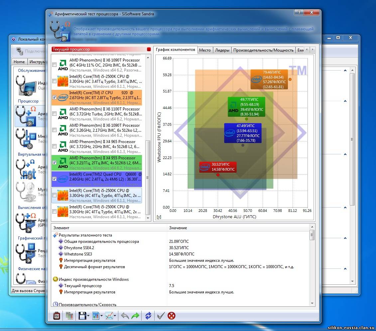Click the copy results tables icon
Screen dimensions: 376x331
(x=69, y=316)
